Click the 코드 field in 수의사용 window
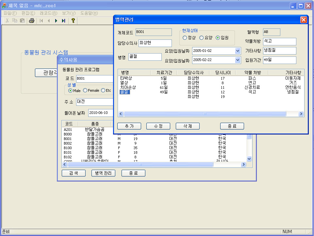Viewport: 314px width, 236px height. pyautogui.click(x=95, y=79)
